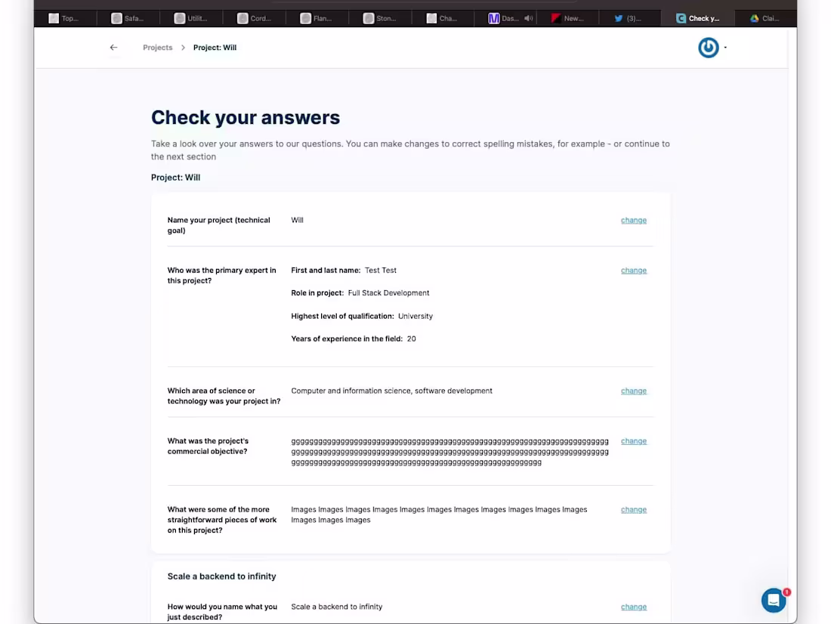Switch to the Cha... browser tab

coord(442,18)
